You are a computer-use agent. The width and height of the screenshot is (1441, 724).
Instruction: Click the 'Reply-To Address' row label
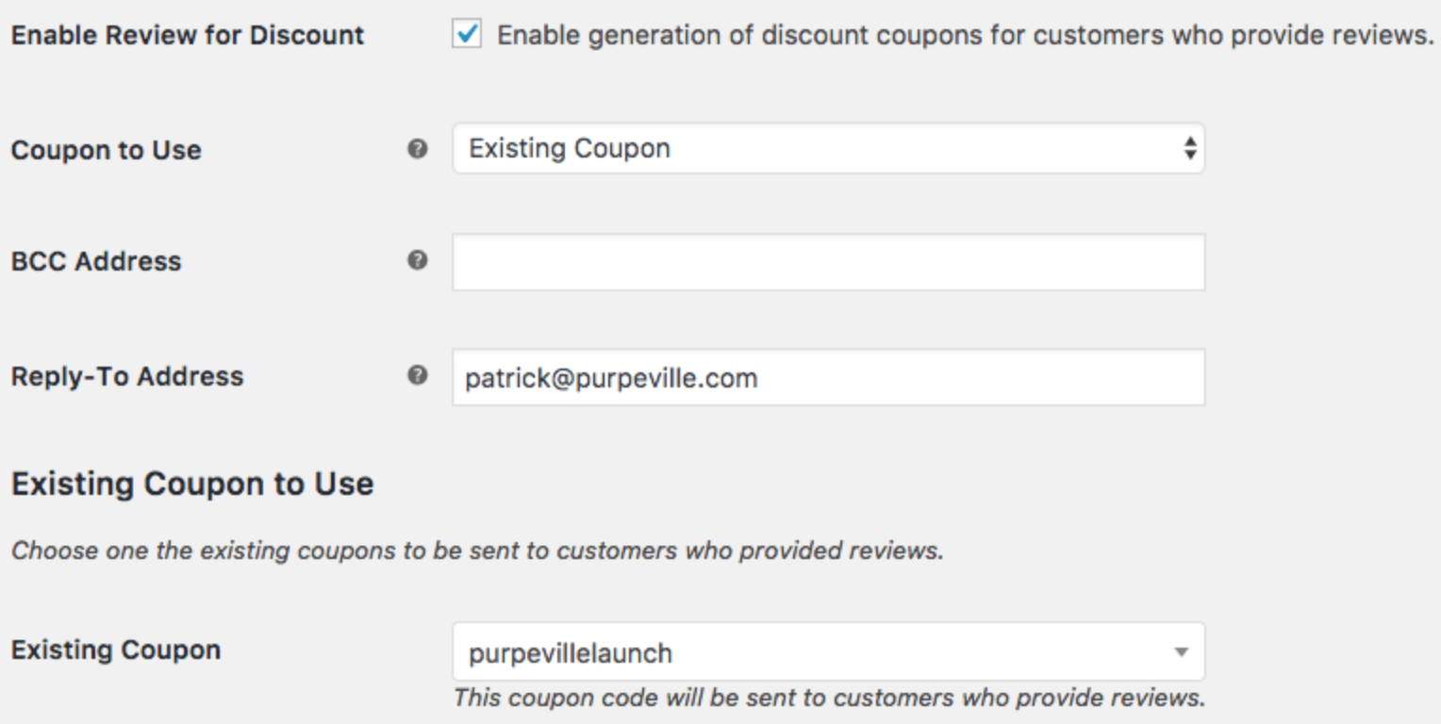pyautogui.click(x=126, y=377)
